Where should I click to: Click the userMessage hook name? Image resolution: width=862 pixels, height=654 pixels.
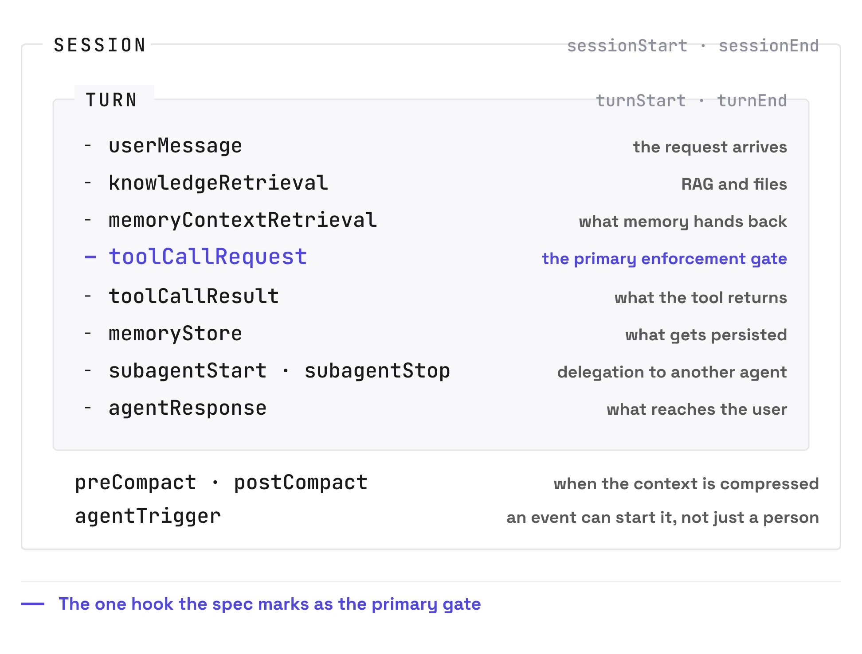pos(175,146)
